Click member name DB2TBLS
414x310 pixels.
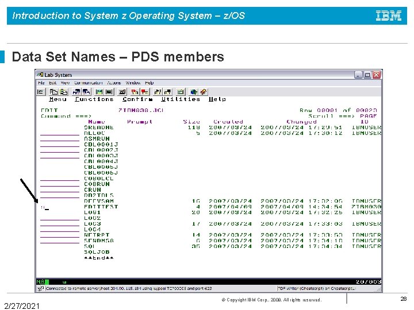click(x=99, y=196)
